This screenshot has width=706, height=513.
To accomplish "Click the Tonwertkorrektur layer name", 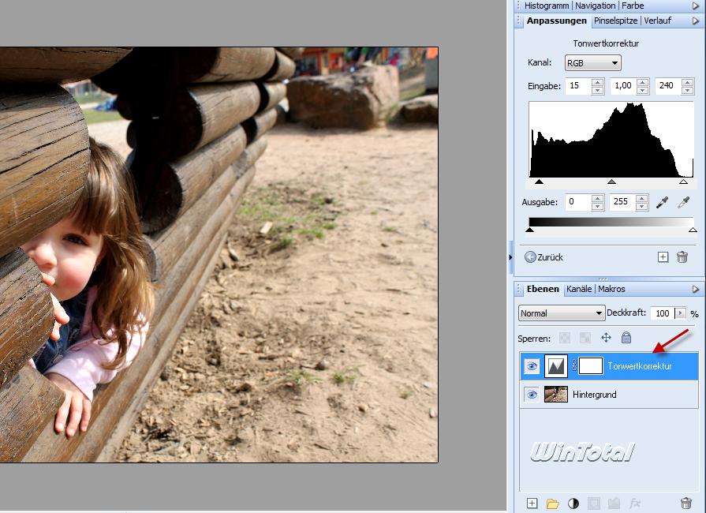I will [640, 366].
